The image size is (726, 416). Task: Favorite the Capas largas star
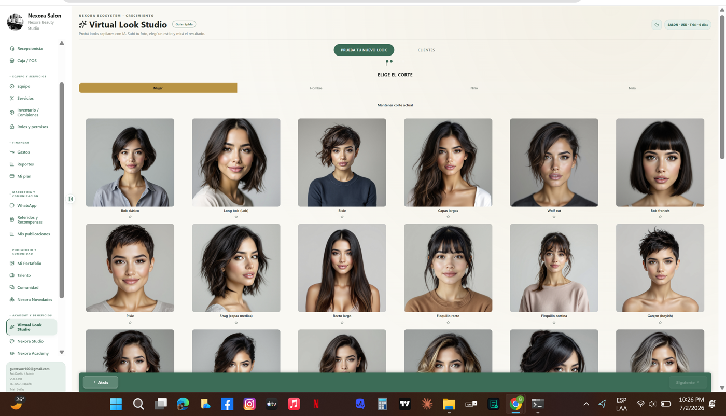pos(448,217)
